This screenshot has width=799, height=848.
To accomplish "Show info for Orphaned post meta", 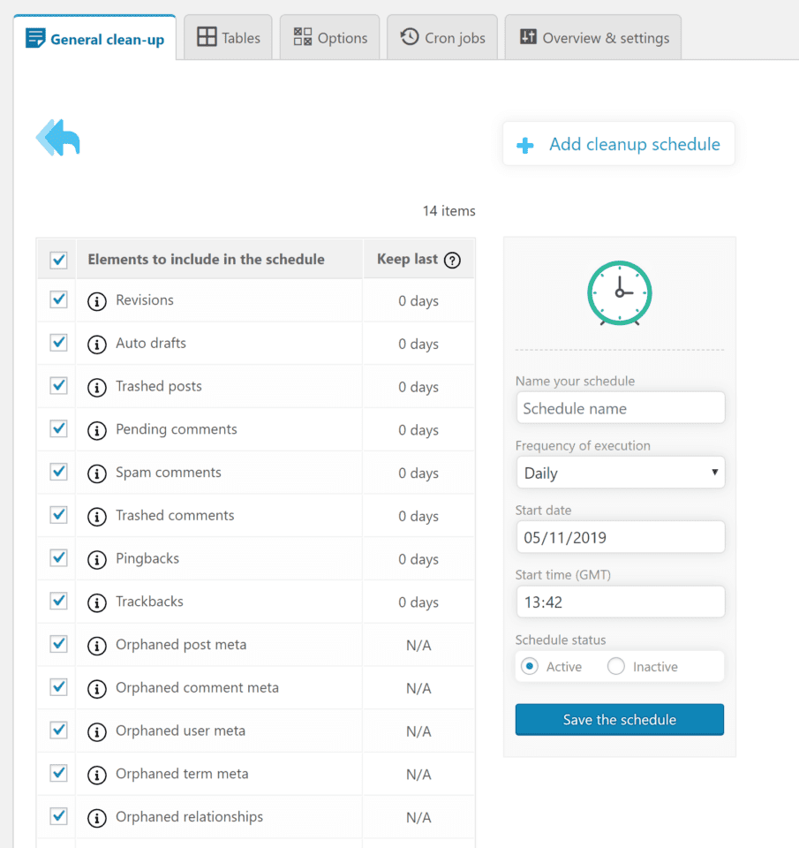I will coord(97,646).
